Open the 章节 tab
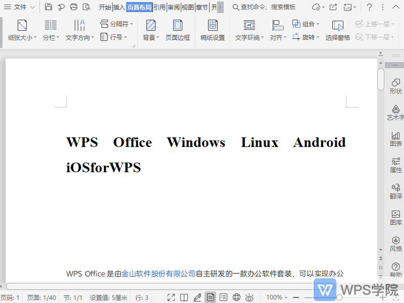Screen dimensions: 404x303 tap(201, 7)
